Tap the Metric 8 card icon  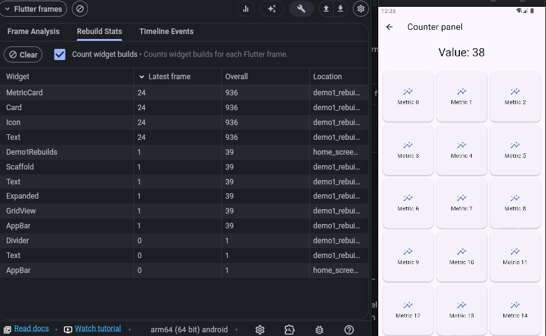(x=515, y=198)
